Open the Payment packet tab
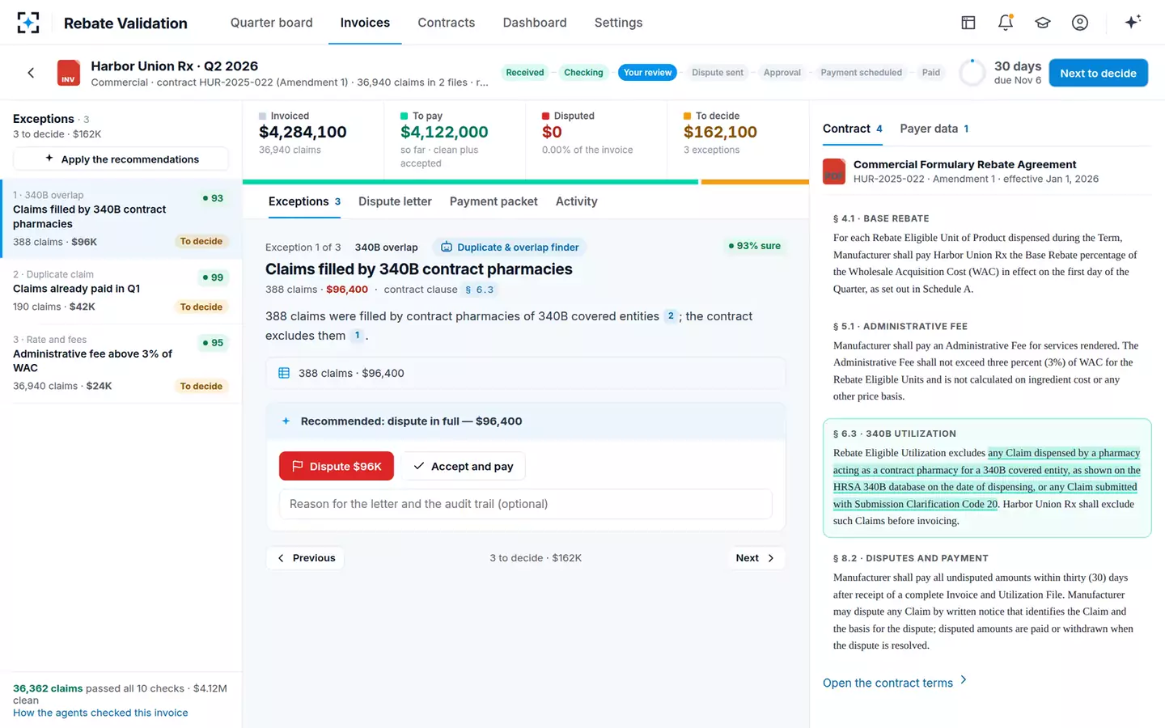 (494, 201)
